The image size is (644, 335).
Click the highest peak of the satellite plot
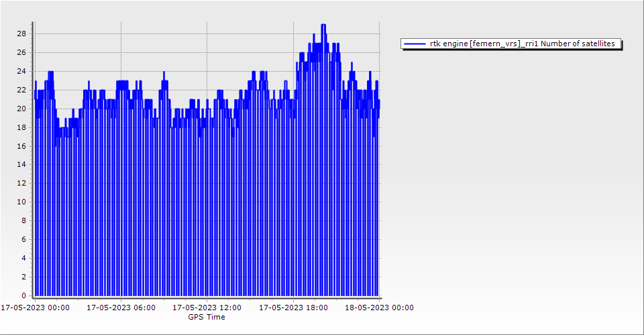click(323, 25)
